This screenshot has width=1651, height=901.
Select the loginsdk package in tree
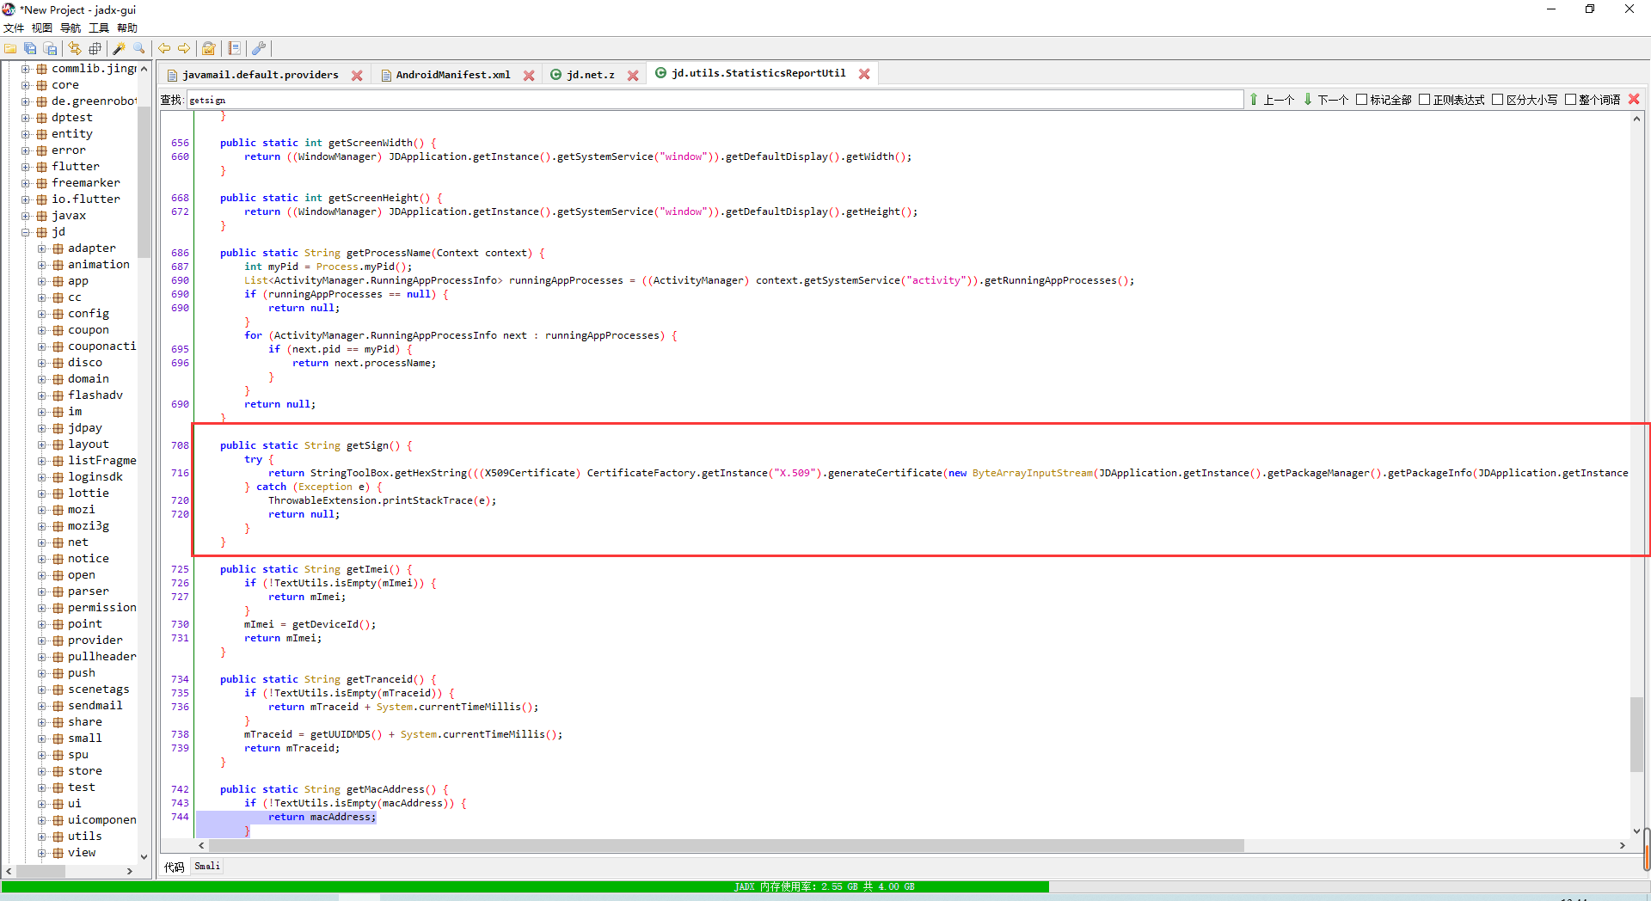(95, 477)
